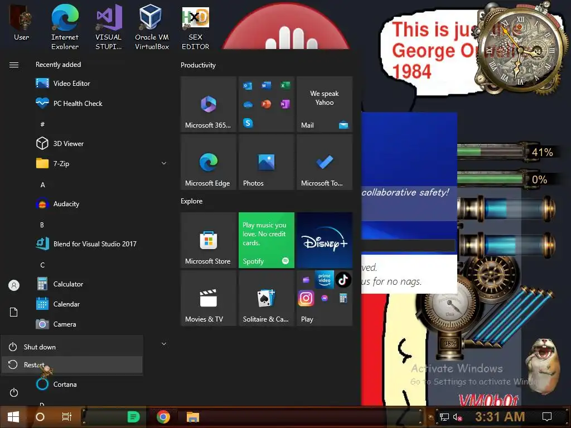Click the steampunk clock widget
571x428 pixels.
520,49
